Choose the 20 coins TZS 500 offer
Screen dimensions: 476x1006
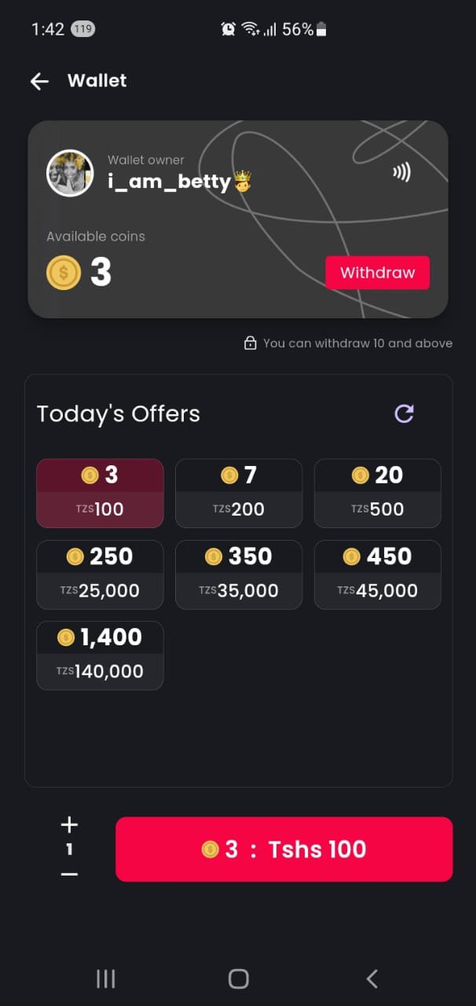click(x=377, y=493)
